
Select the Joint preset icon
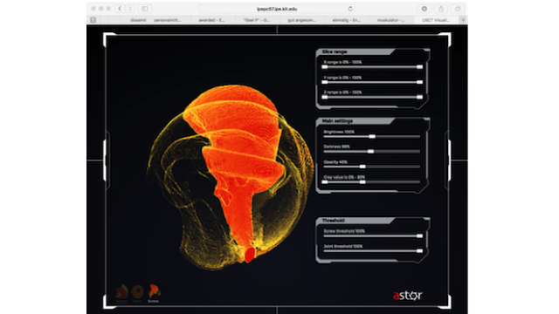click(x=137, y=292)
